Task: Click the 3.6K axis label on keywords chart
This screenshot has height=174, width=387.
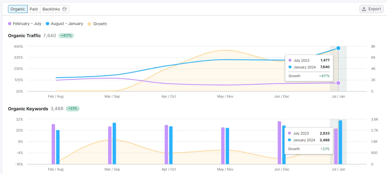Action: (375, 119)
